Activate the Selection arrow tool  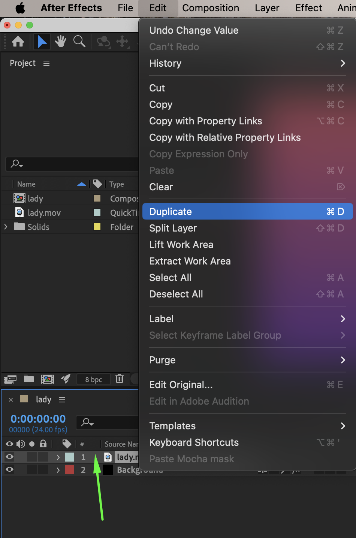pos(42,41)
